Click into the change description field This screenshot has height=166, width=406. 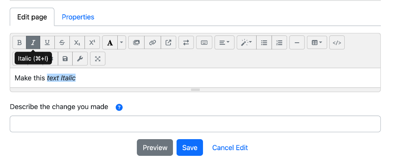[195, 124]
